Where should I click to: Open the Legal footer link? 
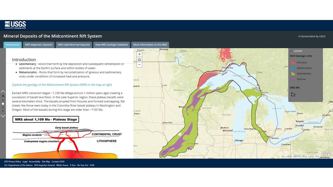[25, 162]
